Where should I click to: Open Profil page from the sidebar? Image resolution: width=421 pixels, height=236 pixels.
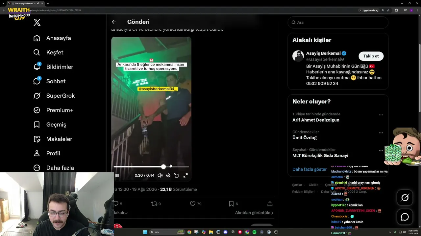[x=47, y=153]
